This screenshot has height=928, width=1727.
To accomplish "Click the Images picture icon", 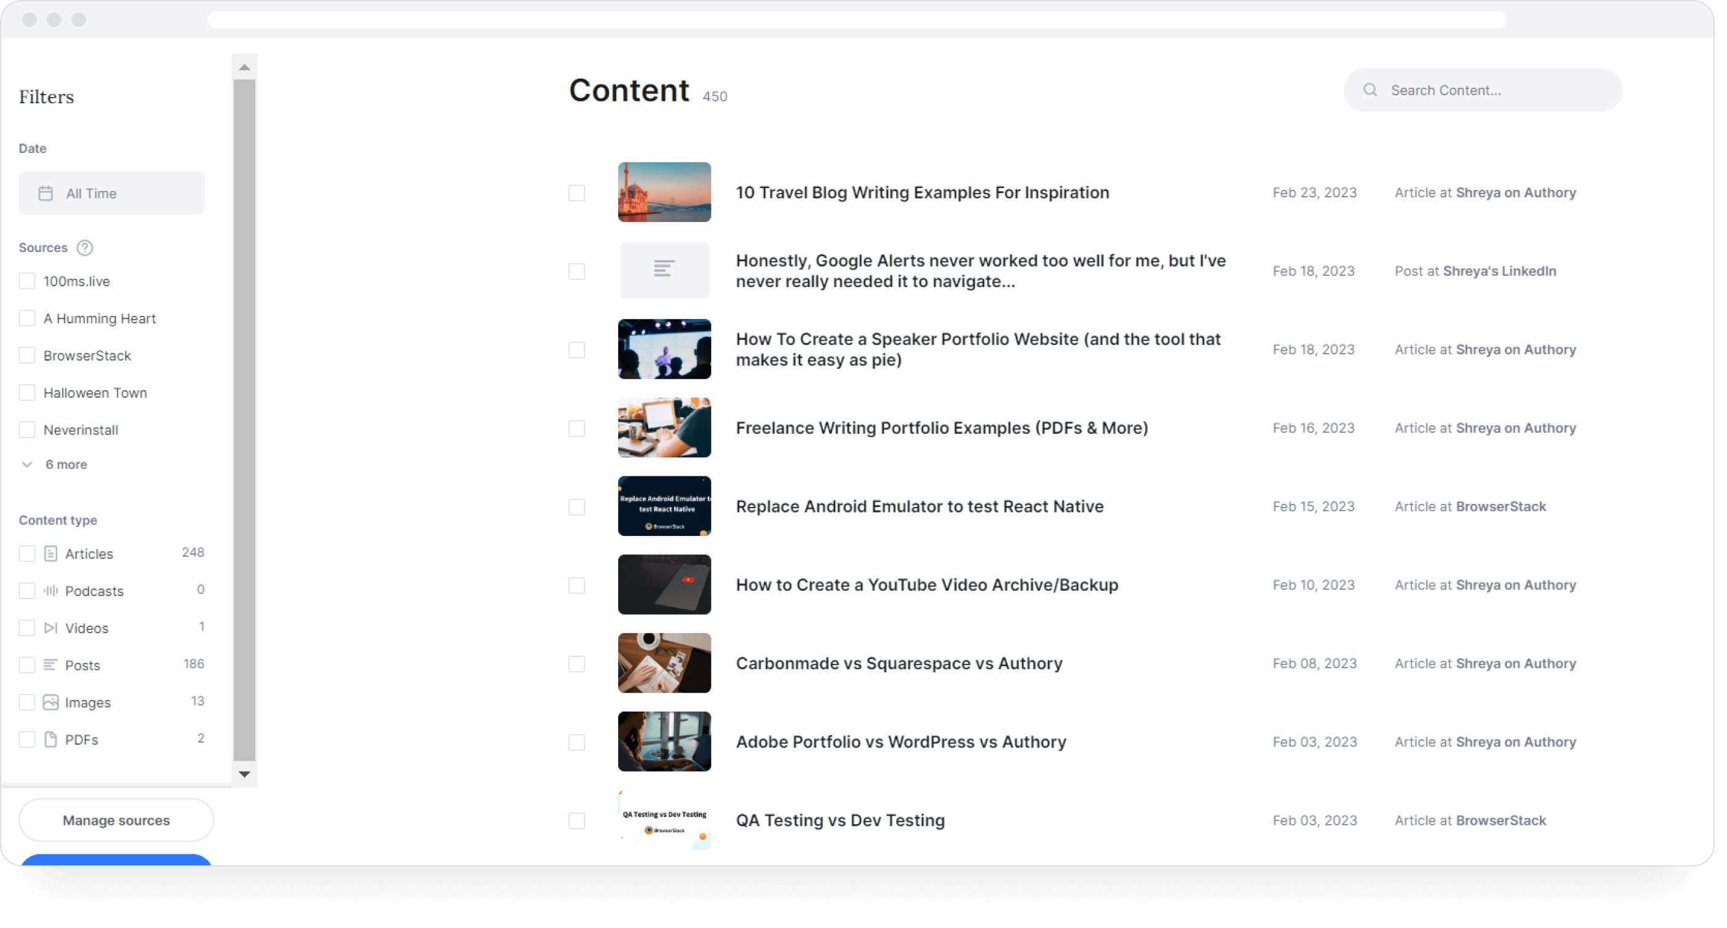I will (x=50, y=702).
